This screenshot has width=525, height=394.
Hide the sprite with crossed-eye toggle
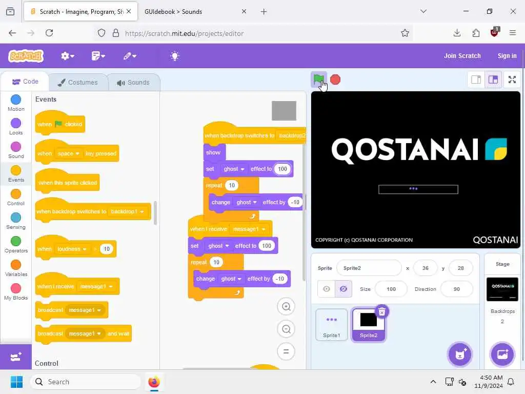click(x=344, y=289)
